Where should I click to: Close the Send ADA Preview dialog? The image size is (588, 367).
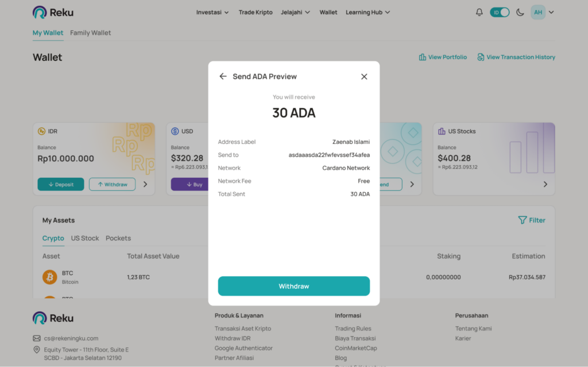364,76
